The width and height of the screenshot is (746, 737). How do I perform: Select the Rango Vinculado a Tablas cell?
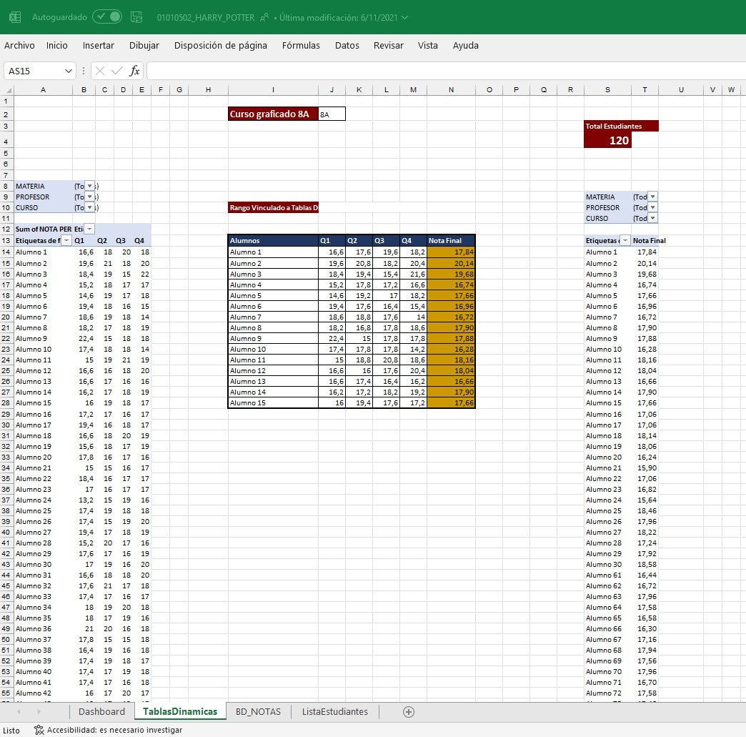273,207
